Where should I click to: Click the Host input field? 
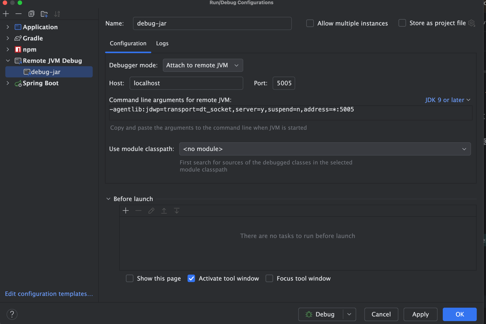point(186,83)
